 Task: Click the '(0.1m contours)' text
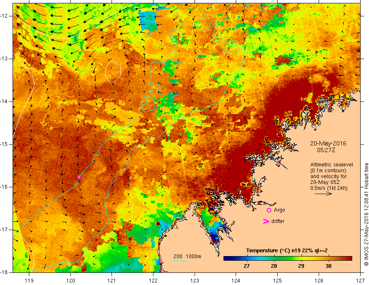tap(328, 171)
